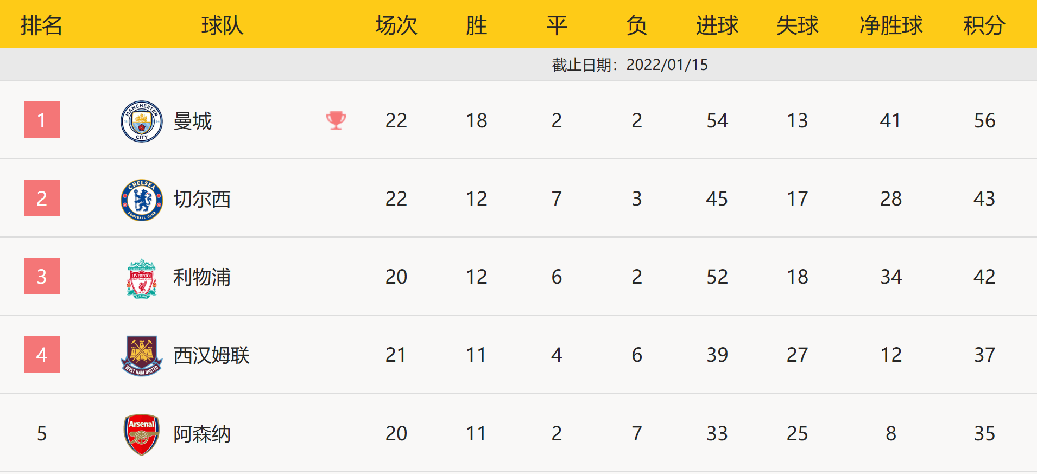This screenshot has height=474, width=1037.
Task: Open the 阿森纳 team name link
Action: tap(202, 434)
